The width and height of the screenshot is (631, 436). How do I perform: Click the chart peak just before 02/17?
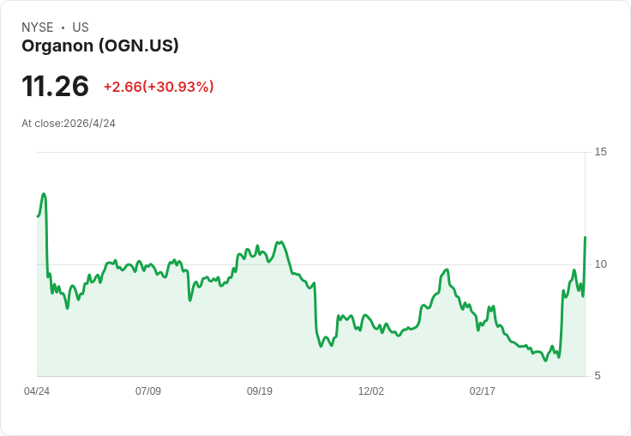point(447,269)
